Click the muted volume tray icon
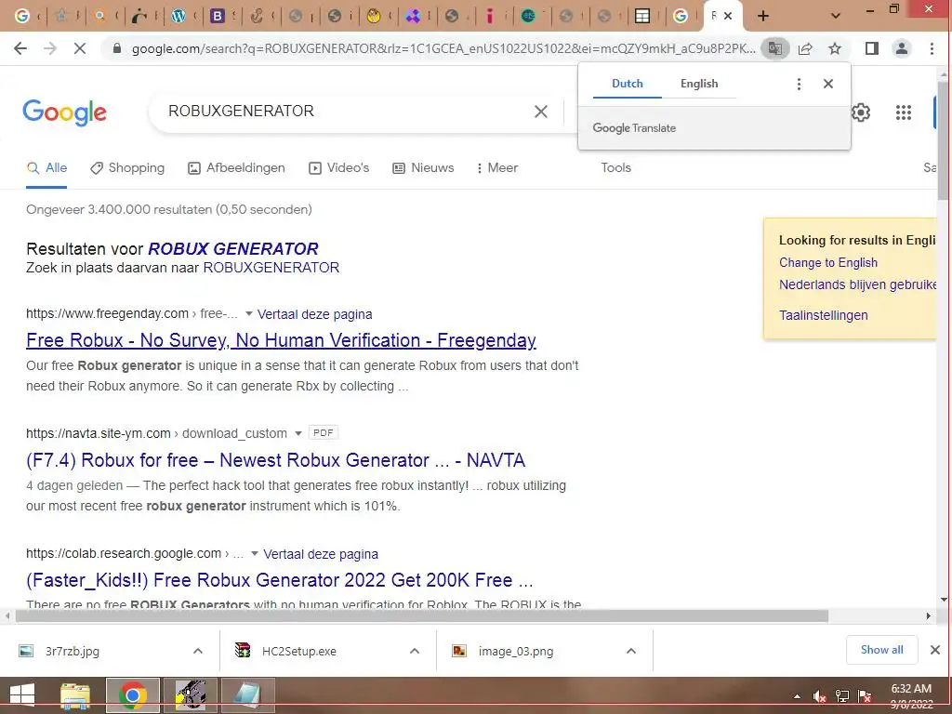This screenshot has height=714, width=952. pyautogui.click(x=820, y=696)
